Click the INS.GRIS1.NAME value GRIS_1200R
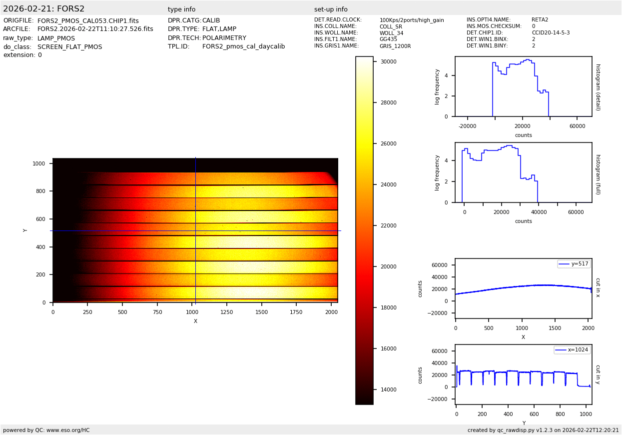This screenshot has height=435, width=622. tap(395, 46)
